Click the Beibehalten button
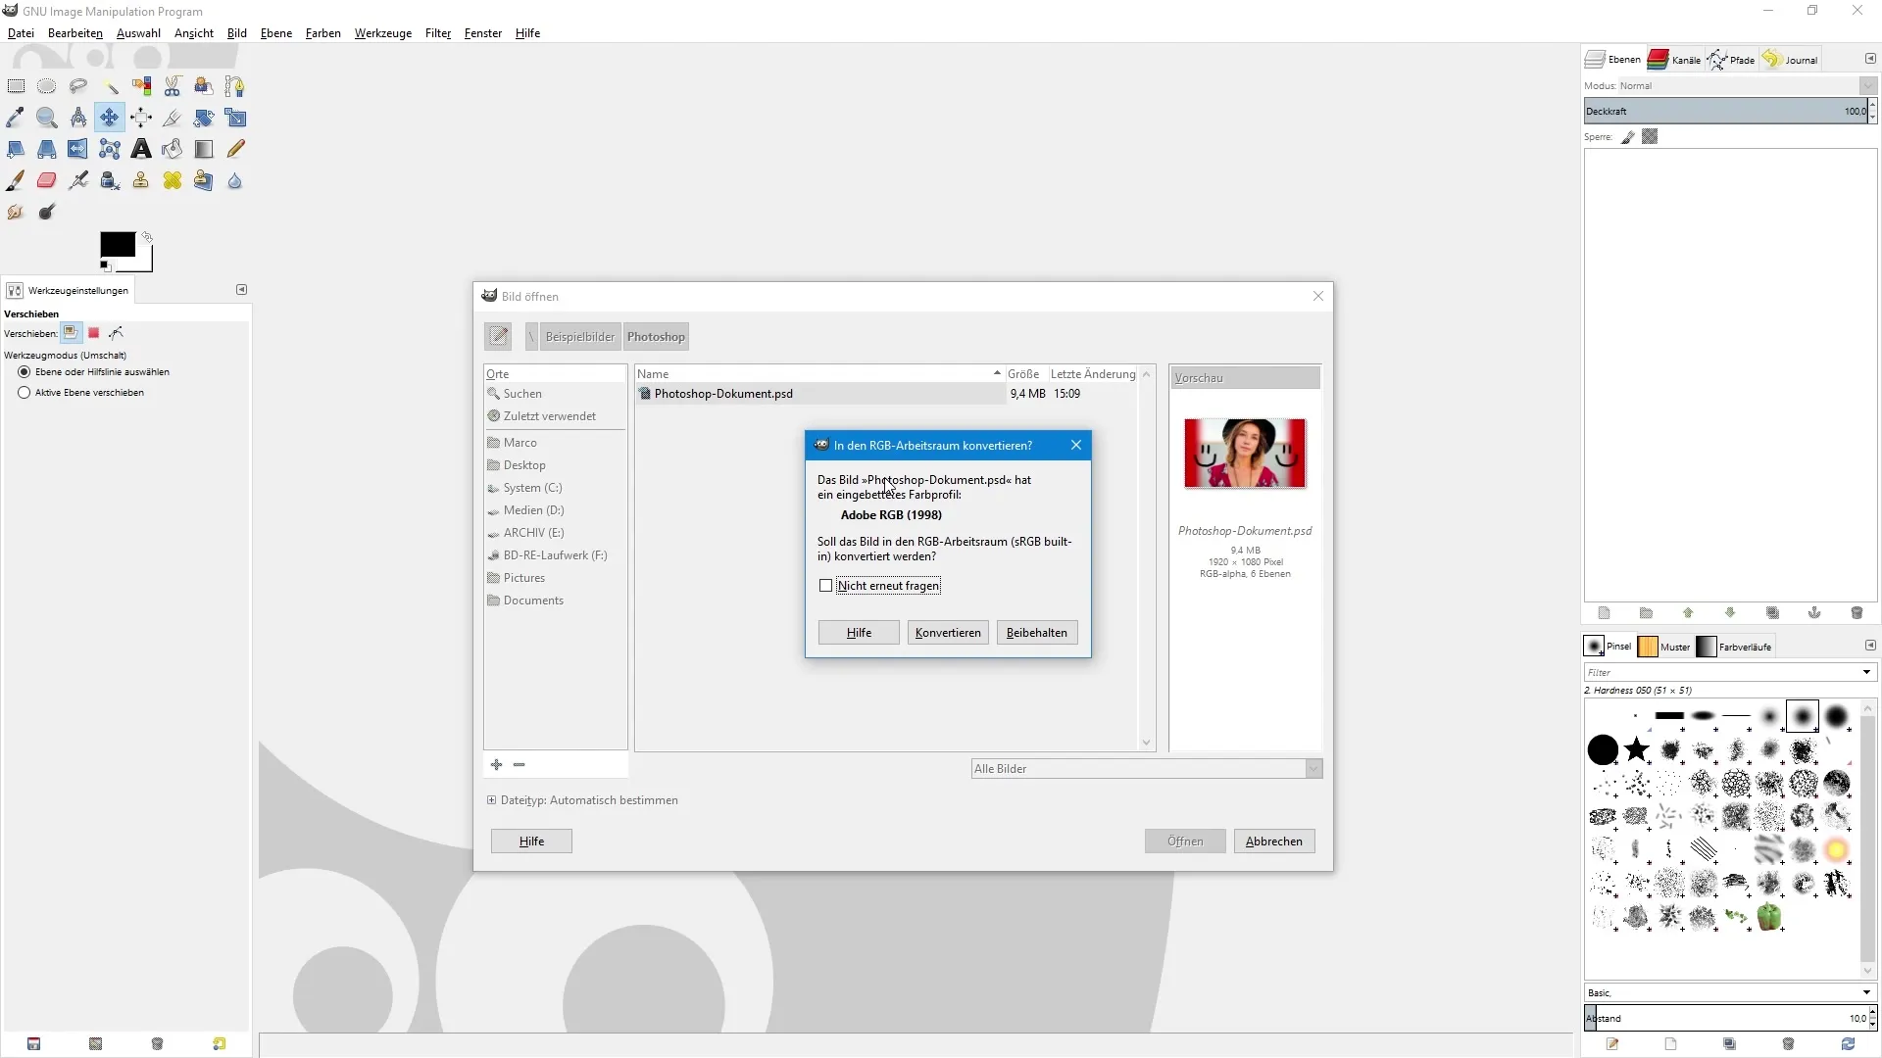Image resolution: width=1882 pixels, height=1058 pixels. pyautogui.click(x=1037, y=633)
